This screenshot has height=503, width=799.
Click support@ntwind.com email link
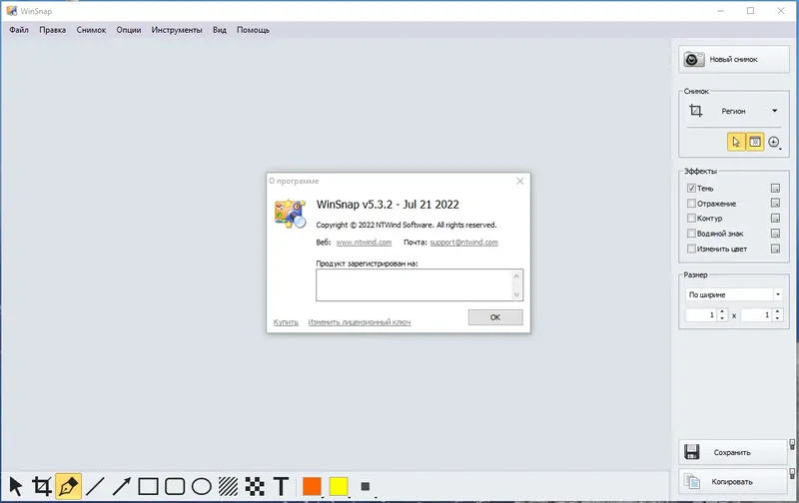click(x=463, y=243)
